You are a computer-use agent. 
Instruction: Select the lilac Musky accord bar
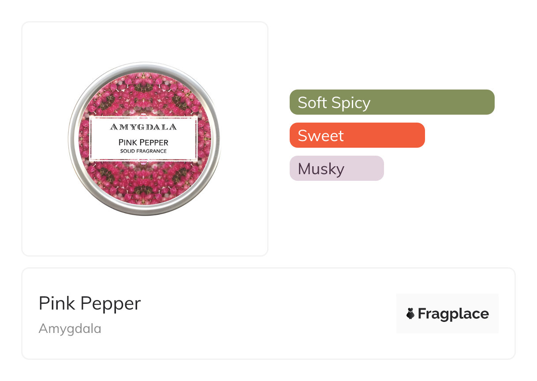pos(336,168)
